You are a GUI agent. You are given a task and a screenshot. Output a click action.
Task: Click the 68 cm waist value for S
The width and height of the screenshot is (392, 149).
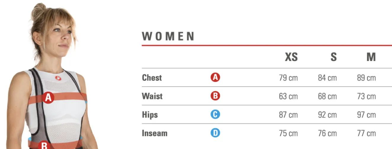(327, 96)
